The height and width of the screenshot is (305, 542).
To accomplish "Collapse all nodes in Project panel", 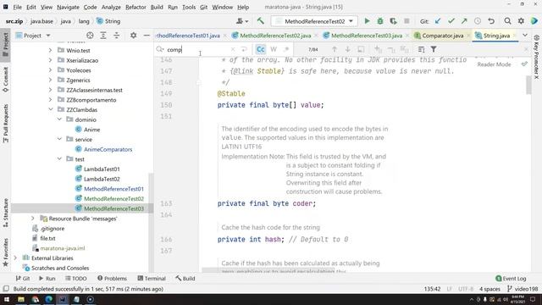I will pyautogui.click(x=117, y=36).
